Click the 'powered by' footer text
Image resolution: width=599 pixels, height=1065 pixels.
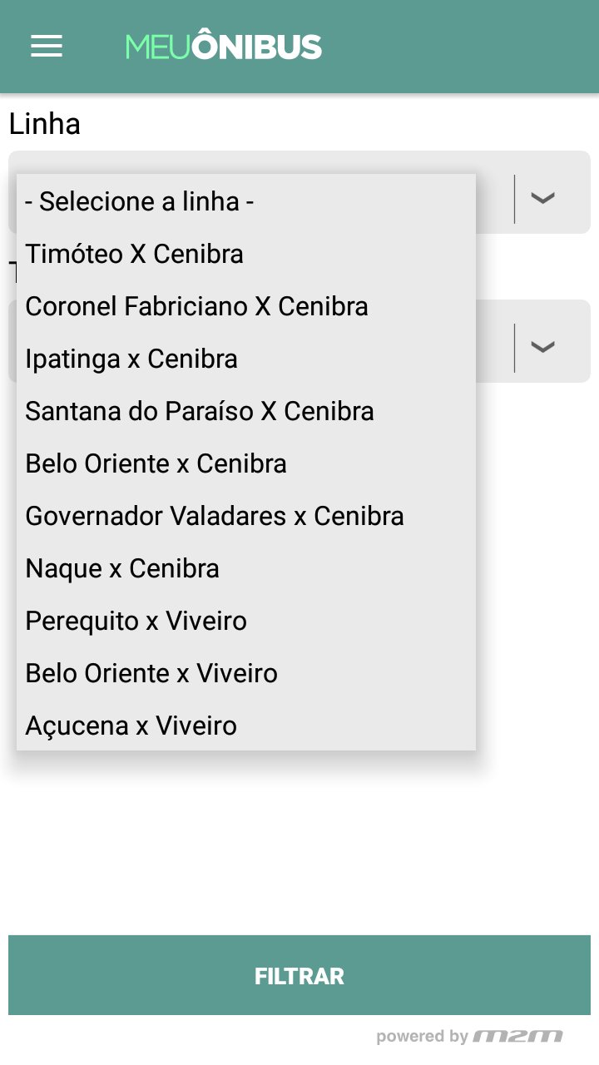pos(422,1037)
